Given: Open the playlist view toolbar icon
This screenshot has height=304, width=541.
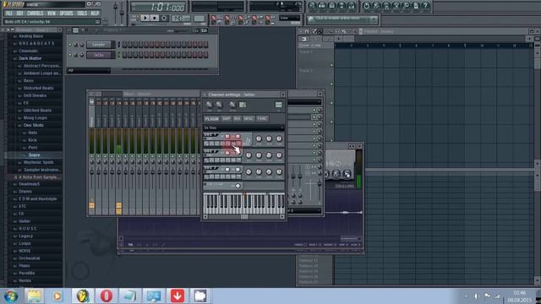Looking at the screenshot, I should click(312, 6).
